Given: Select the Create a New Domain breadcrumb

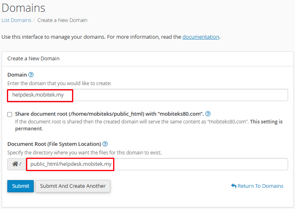Looking at the screenshot, I should (x=62, y=20).
